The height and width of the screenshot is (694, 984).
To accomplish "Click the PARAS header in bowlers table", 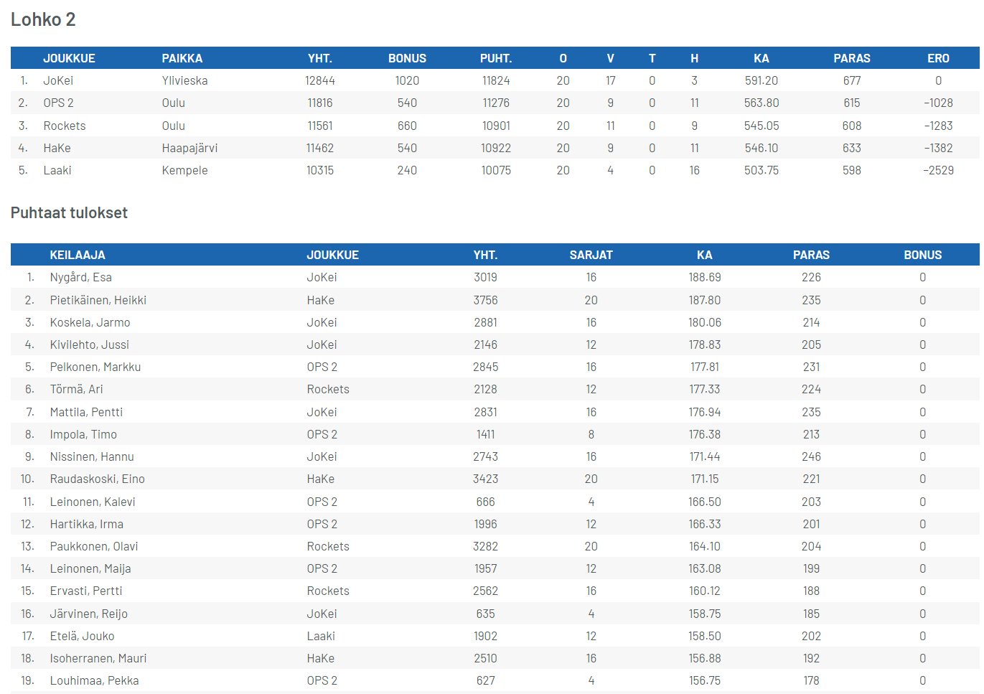I will click(x=811, y=255).
